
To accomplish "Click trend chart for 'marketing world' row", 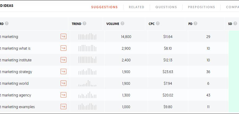I will [87, 83].
